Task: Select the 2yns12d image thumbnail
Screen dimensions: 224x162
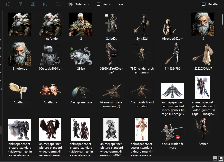Action: tap(142, 24)
